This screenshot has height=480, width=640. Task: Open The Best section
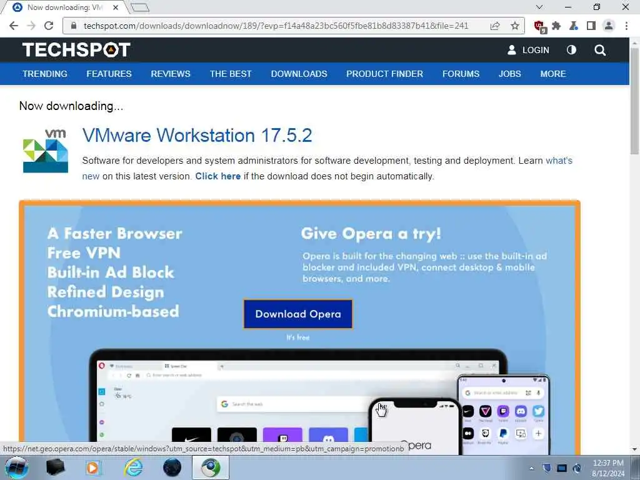click(x=231, y=74)
